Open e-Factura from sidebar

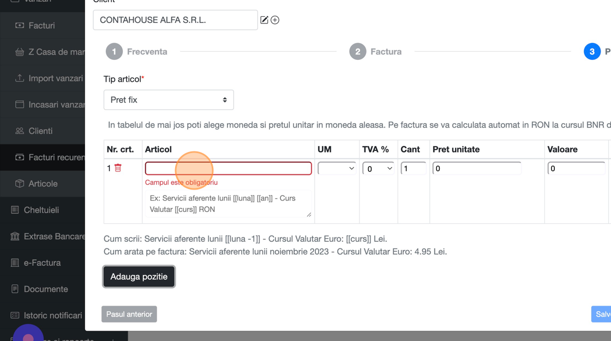[42, 263]
